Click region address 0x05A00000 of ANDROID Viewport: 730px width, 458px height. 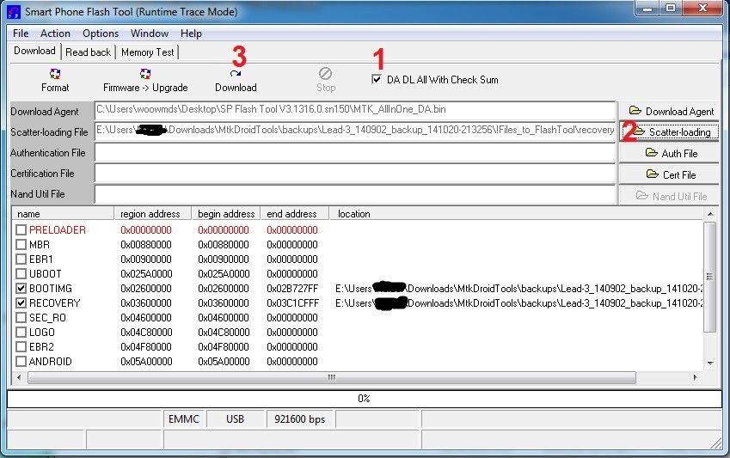[146, 362]
